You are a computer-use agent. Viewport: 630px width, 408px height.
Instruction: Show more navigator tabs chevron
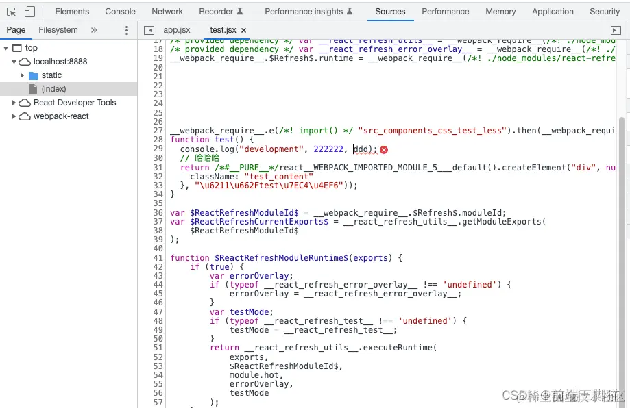pos(94,30)
